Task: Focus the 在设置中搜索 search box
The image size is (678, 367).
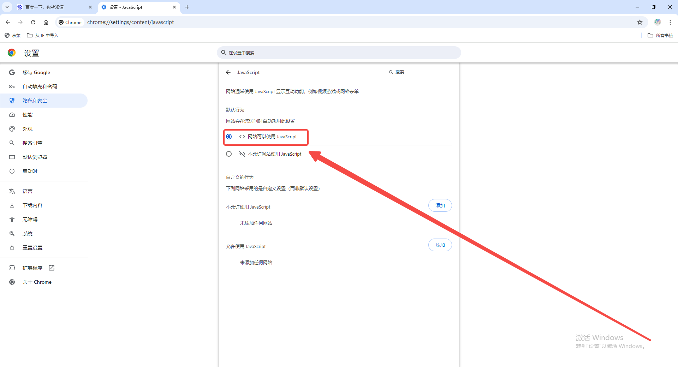Action: click(339, 53)
